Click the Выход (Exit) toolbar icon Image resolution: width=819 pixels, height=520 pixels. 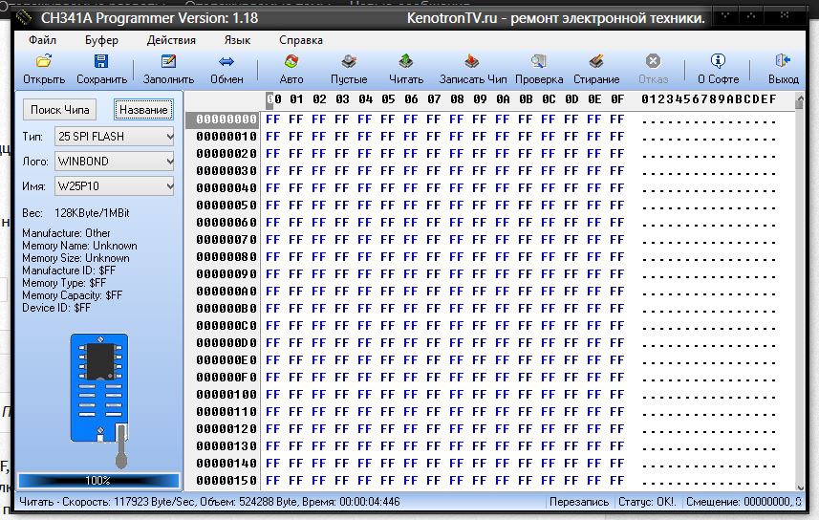(x=784, y=63)
